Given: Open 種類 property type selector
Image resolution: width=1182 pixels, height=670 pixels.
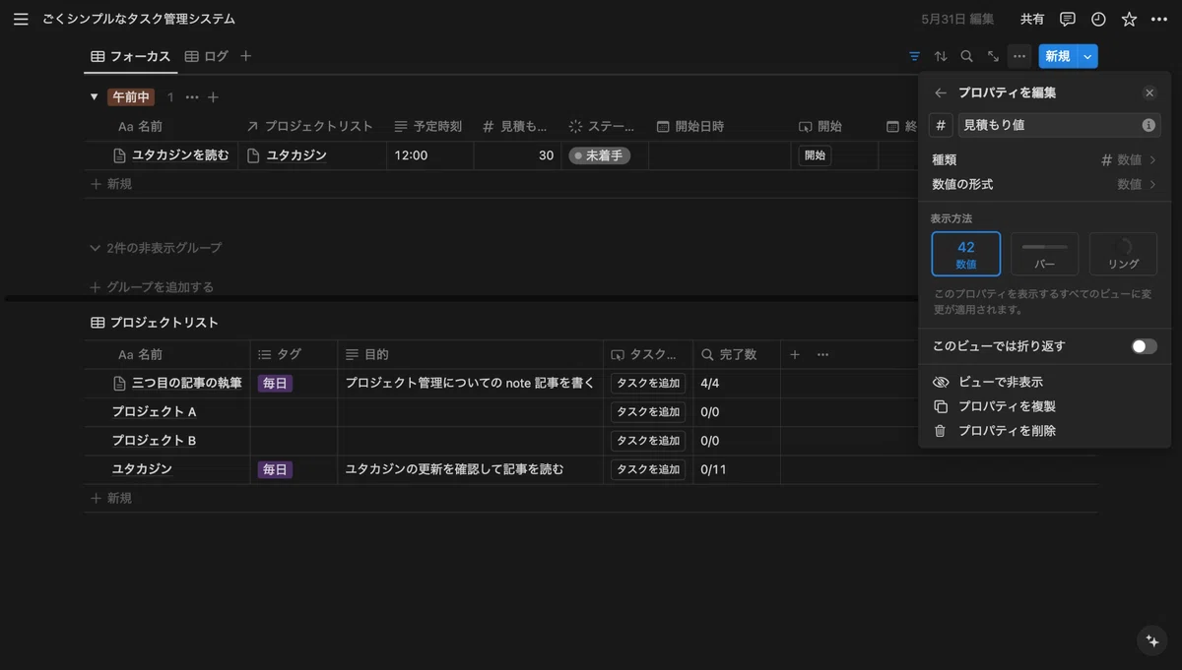Looking at the screenshot, I should [1044, 159].
